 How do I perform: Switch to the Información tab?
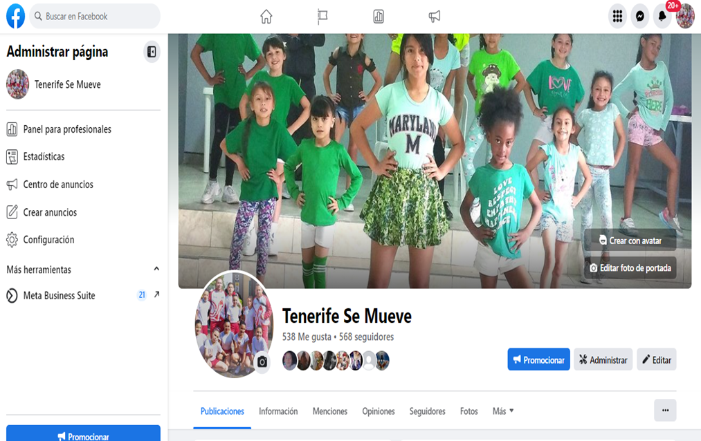pyautogui.click(x=278, y=411)
